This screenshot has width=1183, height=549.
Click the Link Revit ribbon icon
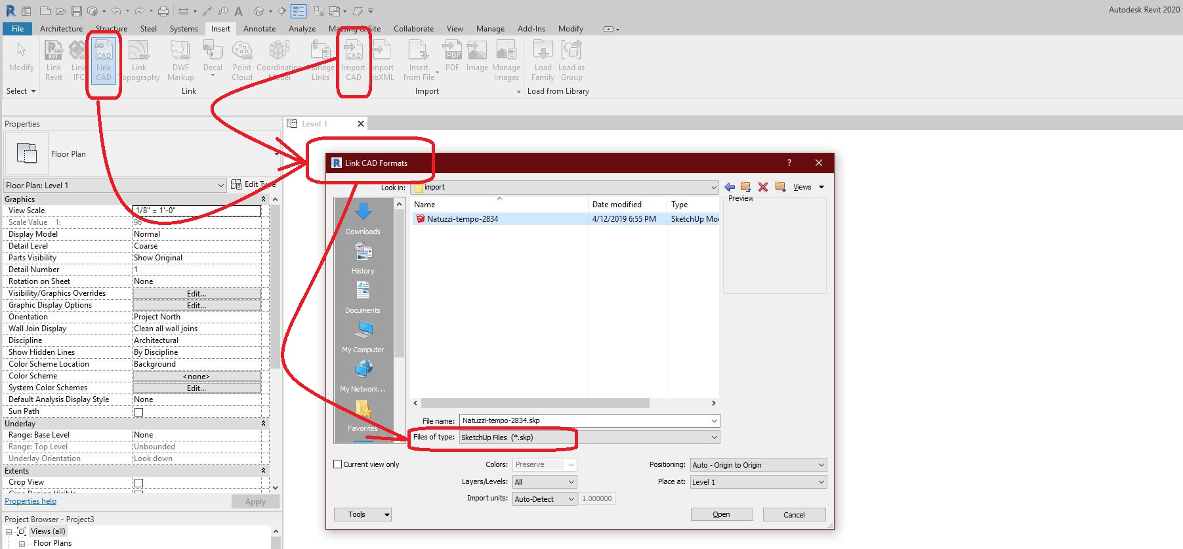[x=54, y=60]
